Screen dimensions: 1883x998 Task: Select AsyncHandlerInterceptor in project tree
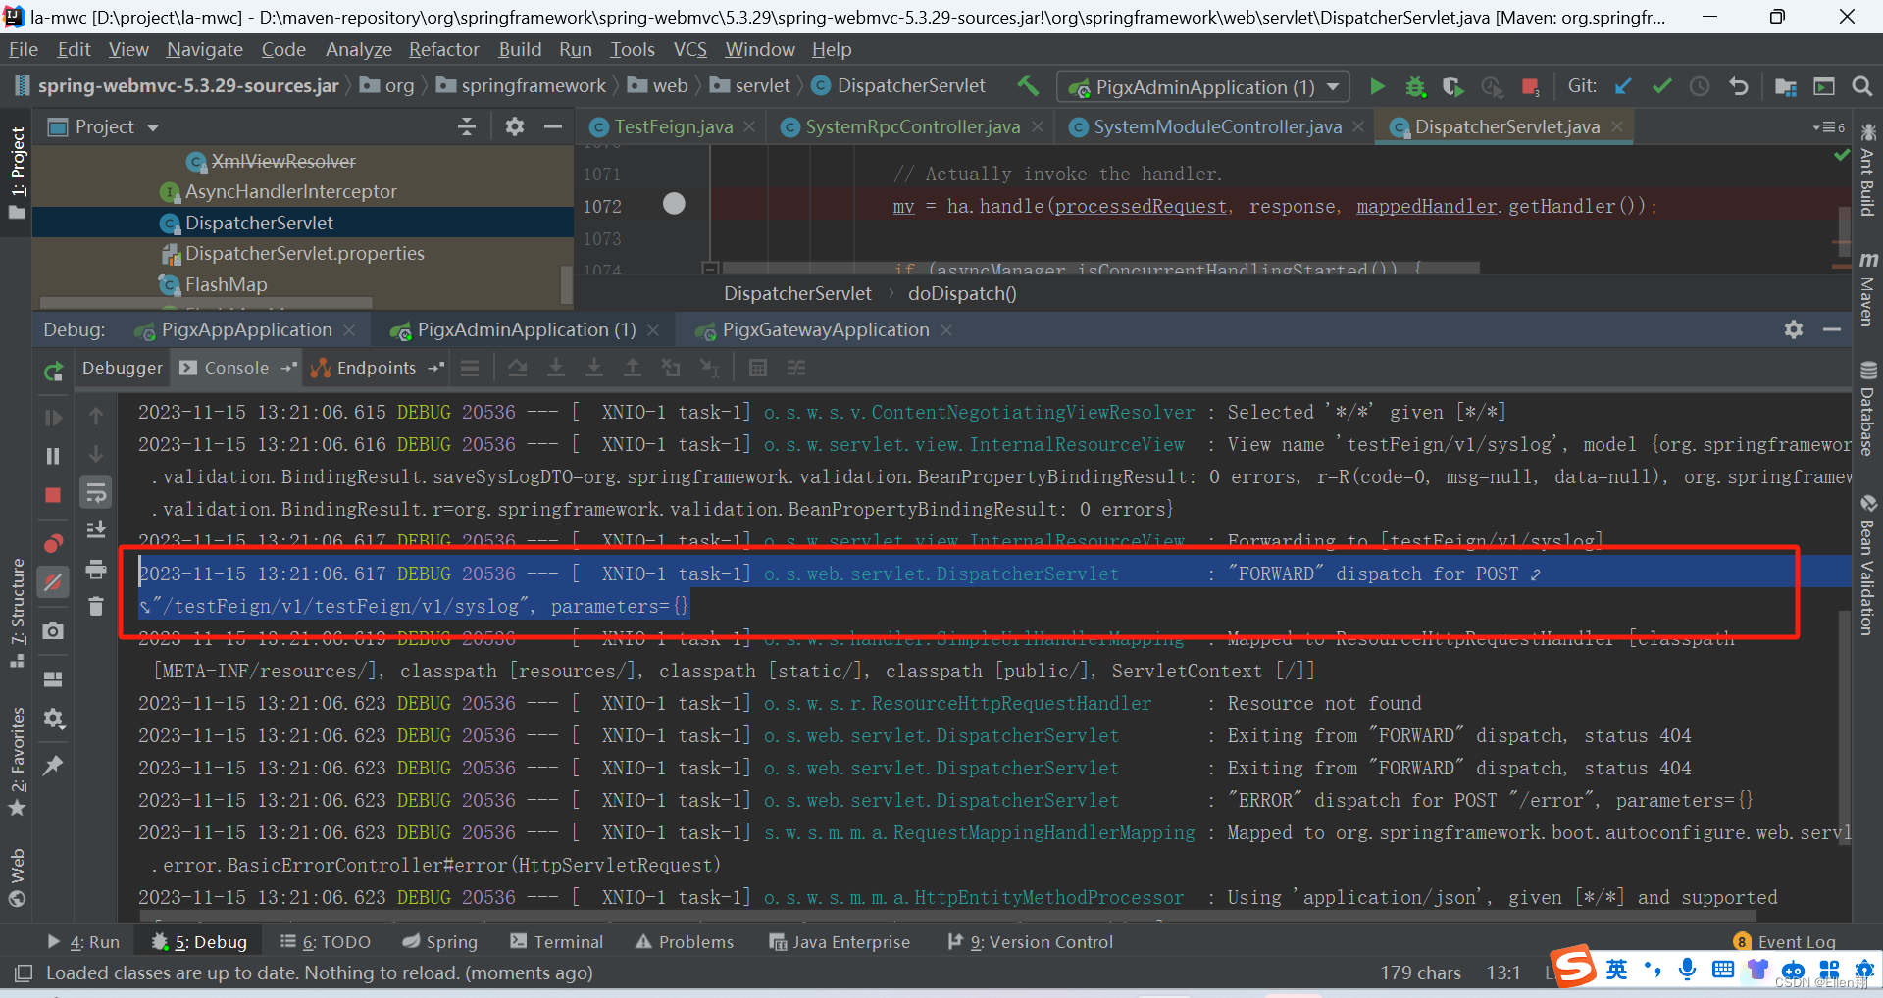point(291,191)
